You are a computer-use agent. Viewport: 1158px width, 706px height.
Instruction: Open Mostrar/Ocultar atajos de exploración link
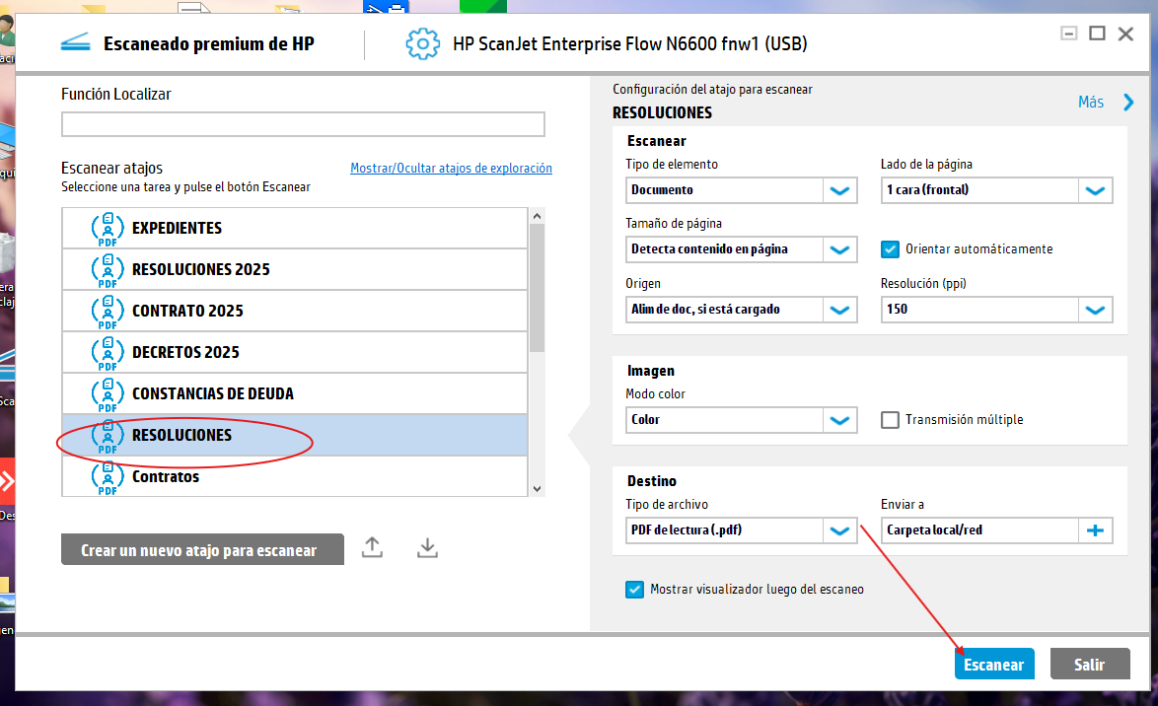tap(451, 168)
